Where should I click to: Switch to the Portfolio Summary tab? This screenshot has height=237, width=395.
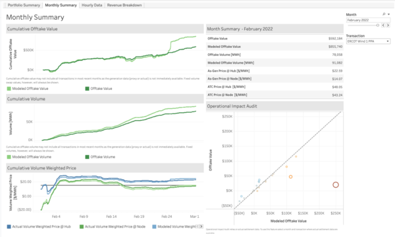click(x=24, y=5)
